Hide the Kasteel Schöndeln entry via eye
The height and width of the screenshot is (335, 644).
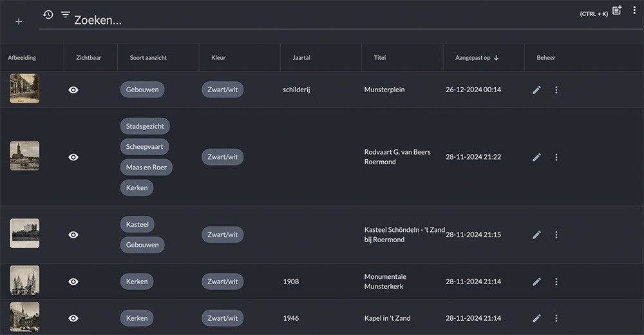point(73,235)
